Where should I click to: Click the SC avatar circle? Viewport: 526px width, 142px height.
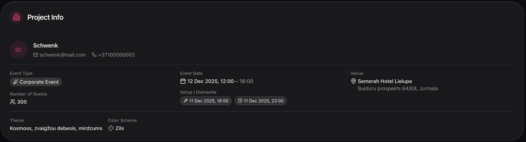(x=19, y=50)
